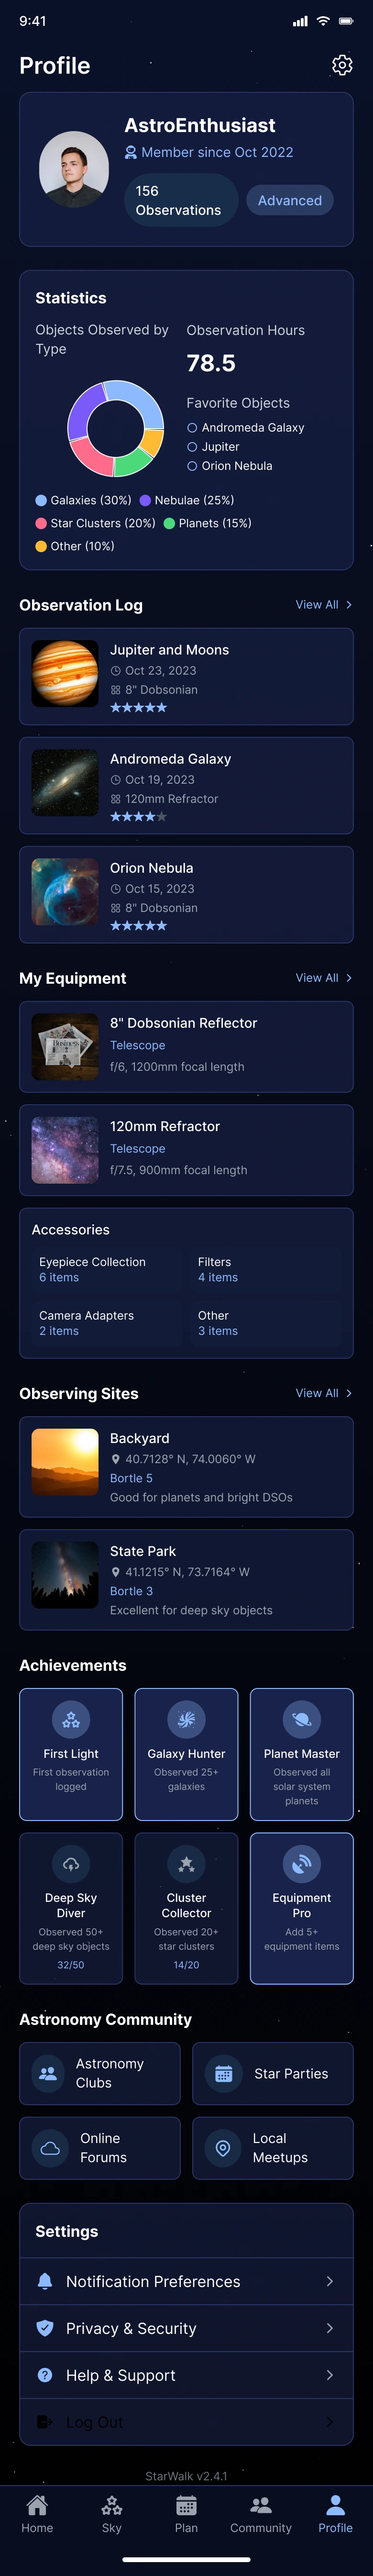Click the Galaxies blue legend swatch
The width and height of the screenshot is (373, 2576).
pyautogui.click(x=41, y=500)
